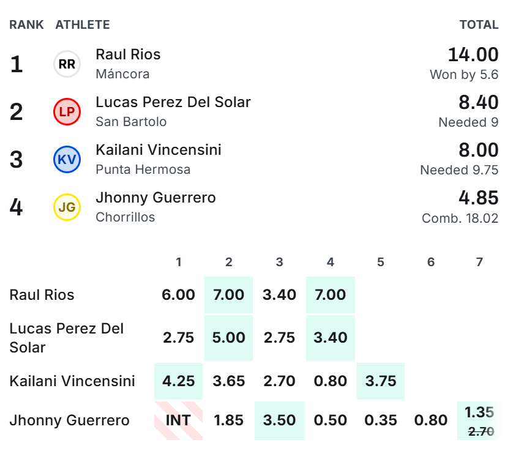Click Raul Rios RR avatar icon

click(x=67, y=64)
